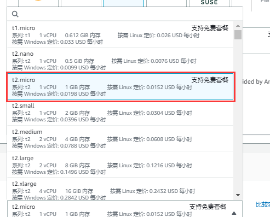This screenshot has width=270, height=217.
Task: Click the scrollbar up arrow
Action: [238, 26]
